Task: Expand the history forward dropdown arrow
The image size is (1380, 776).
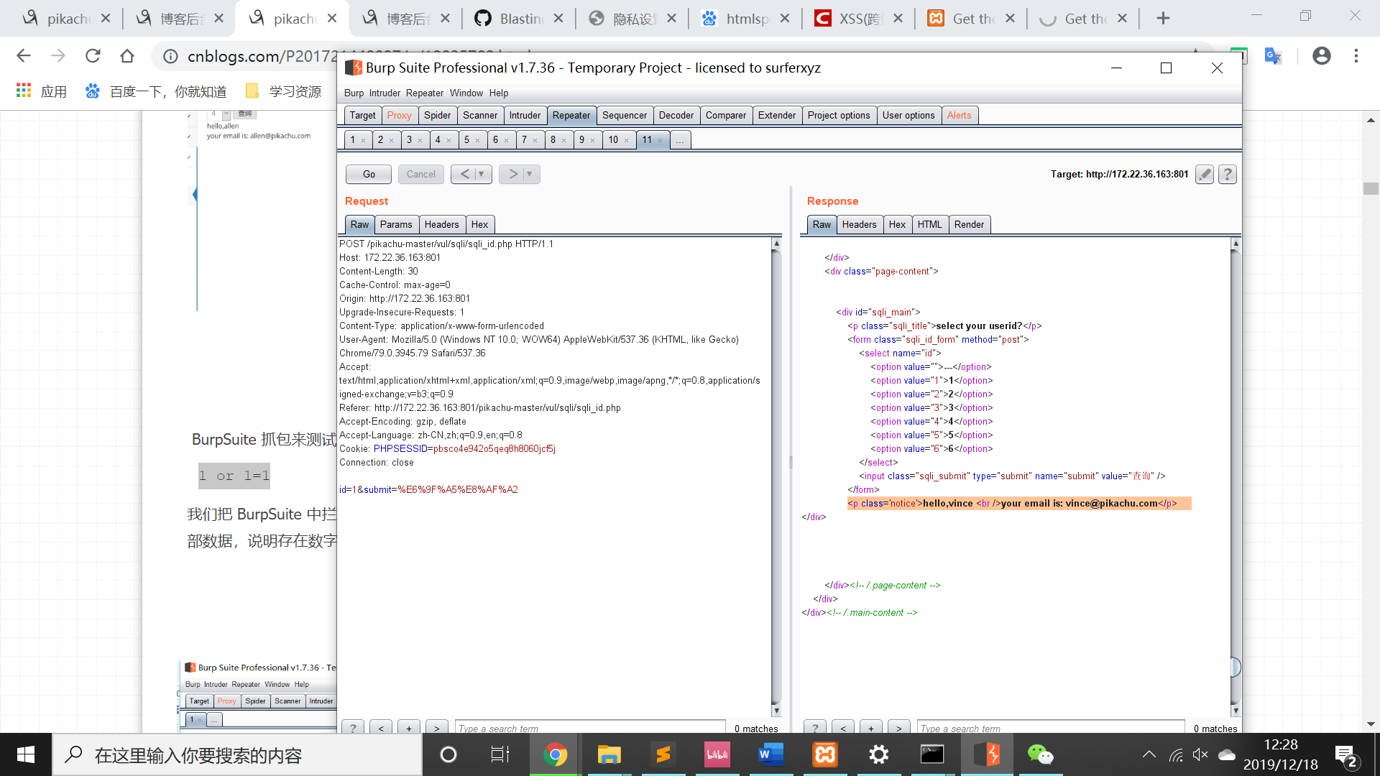Action: point(530,174)
